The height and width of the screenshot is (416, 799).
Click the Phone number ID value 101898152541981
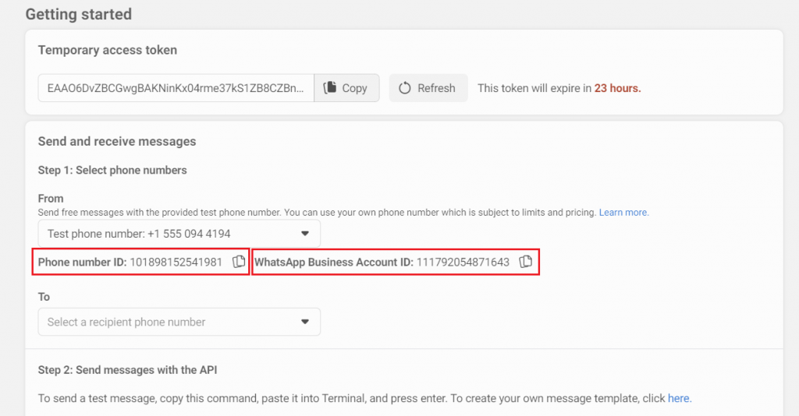pos(176,263)
